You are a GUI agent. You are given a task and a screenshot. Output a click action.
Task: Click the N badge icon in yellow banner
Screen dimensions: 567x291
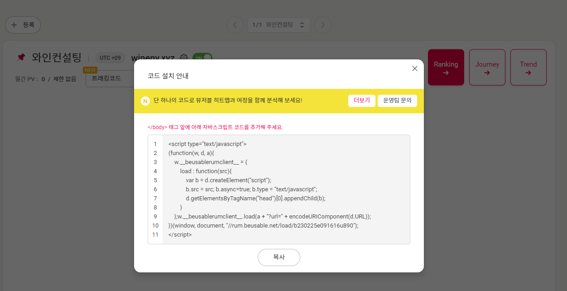tap(145, 101)
